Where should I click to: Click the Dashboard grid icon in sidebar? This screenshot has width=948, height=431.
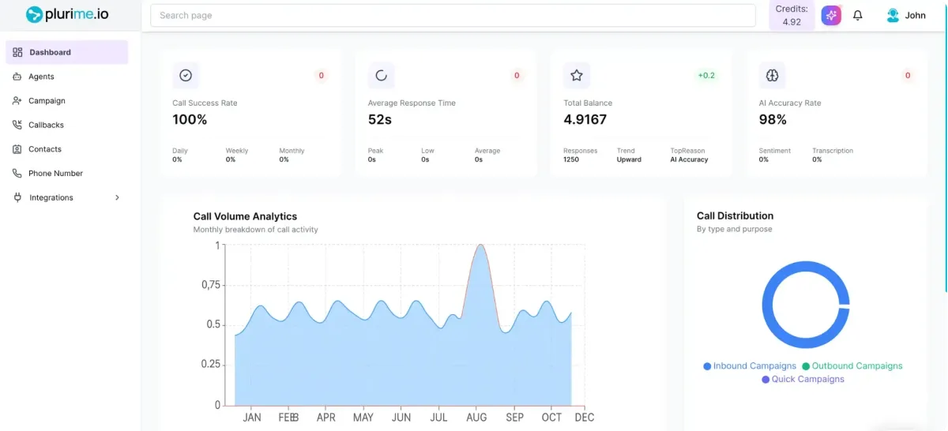pyautogui.click(x=17, y=52)
